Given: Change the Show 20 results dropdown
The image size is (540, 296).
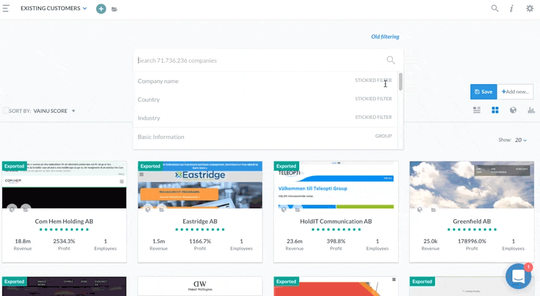Looking at the screenshot, I should [521, 140].
